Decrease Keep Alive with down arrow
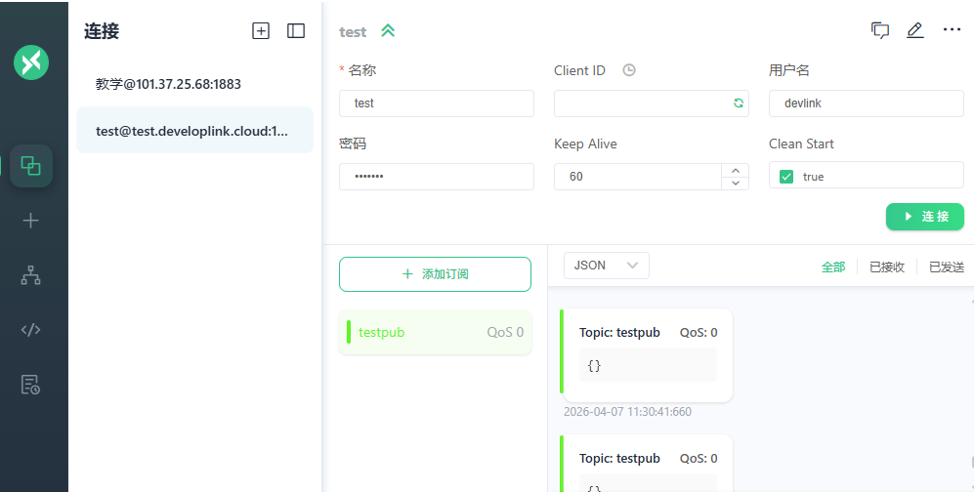The image size is (974, 492). click(x=736, y=183)
